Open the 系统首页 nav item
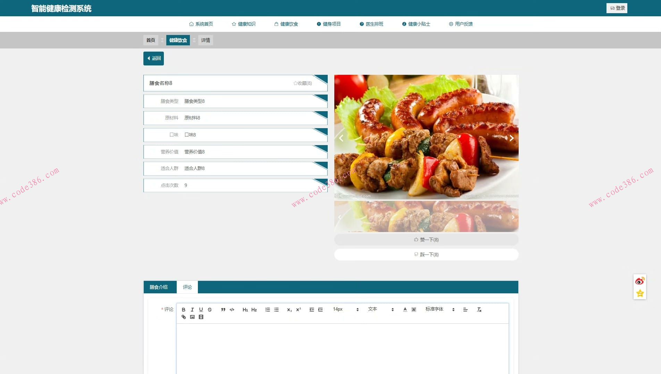 (x=201, y=24)
